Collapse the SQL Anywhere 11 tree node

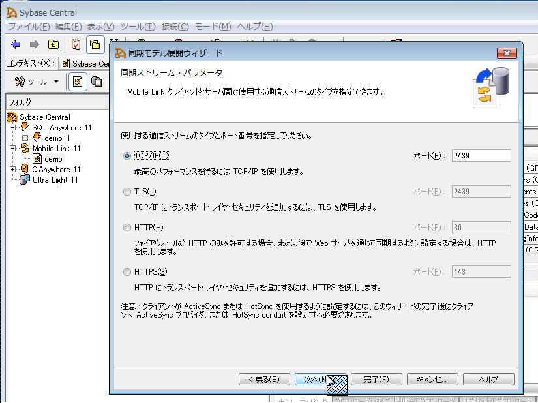(13, 128)
